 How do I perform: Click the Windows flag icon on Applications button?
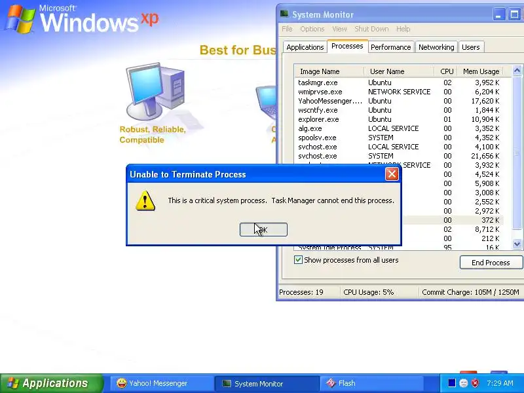[13, 383]
